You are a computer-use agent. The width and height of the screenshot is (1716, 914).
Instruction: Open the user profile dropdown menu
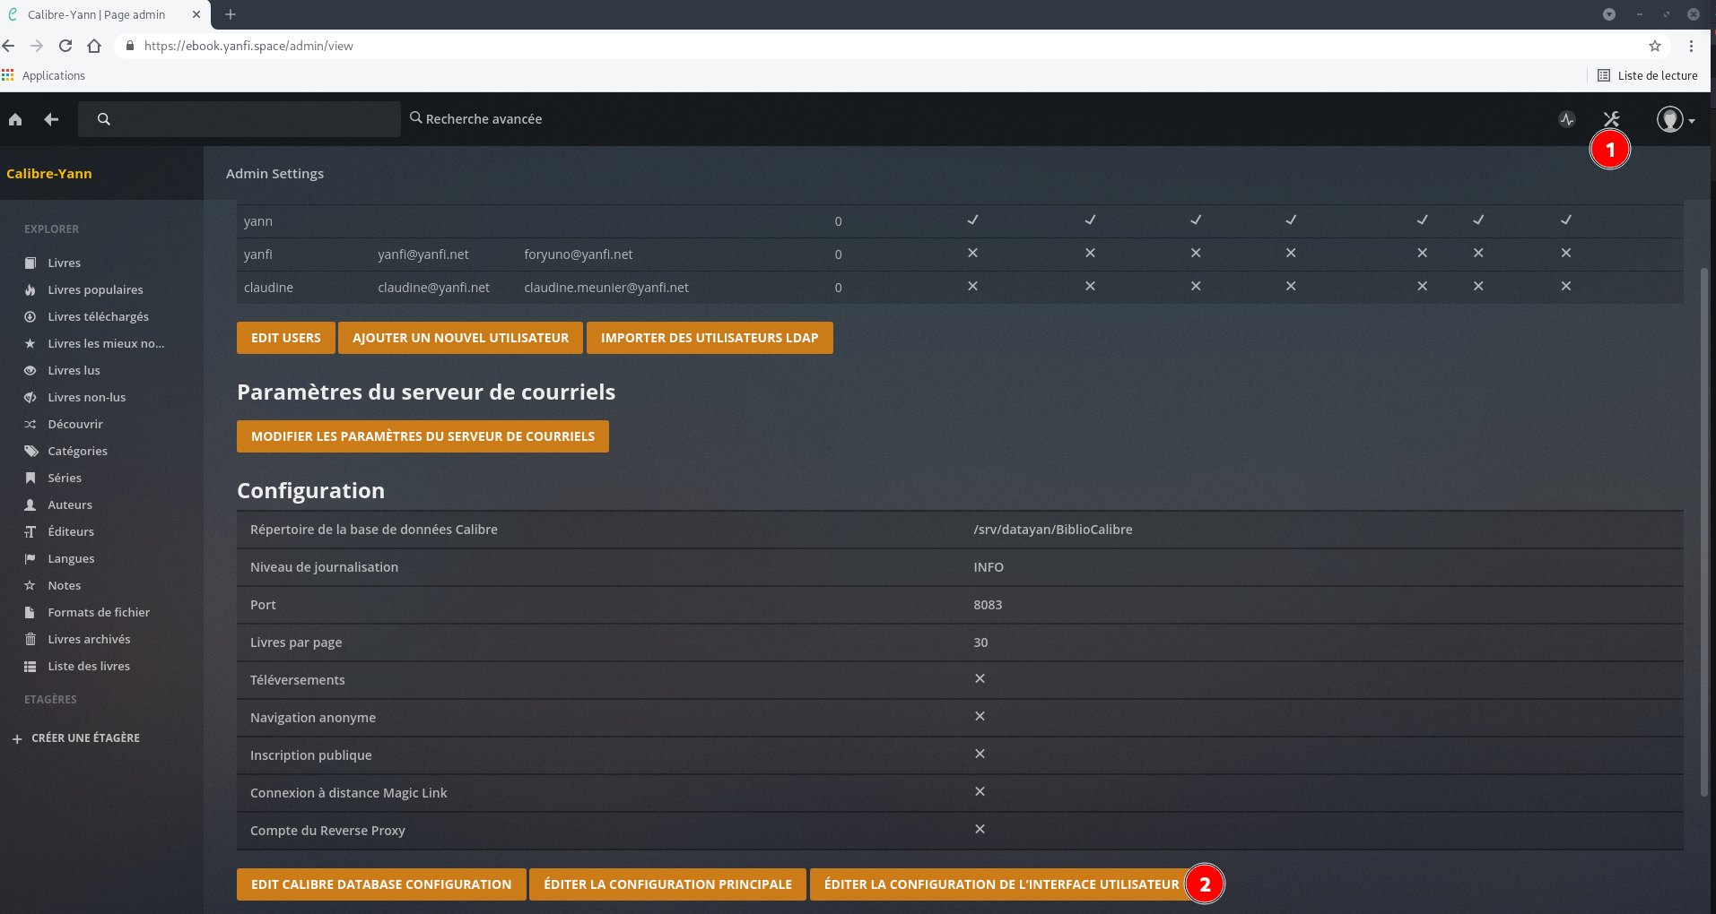(x=1674, y=119)
